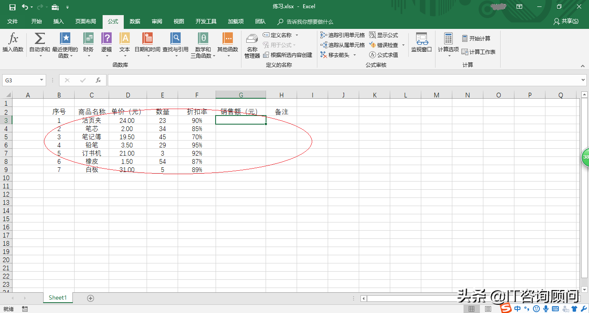The height and width of the screenshot is (313, 589).
Task: Click Error Checking (错误检查)
Action: (x=384, y=45)
